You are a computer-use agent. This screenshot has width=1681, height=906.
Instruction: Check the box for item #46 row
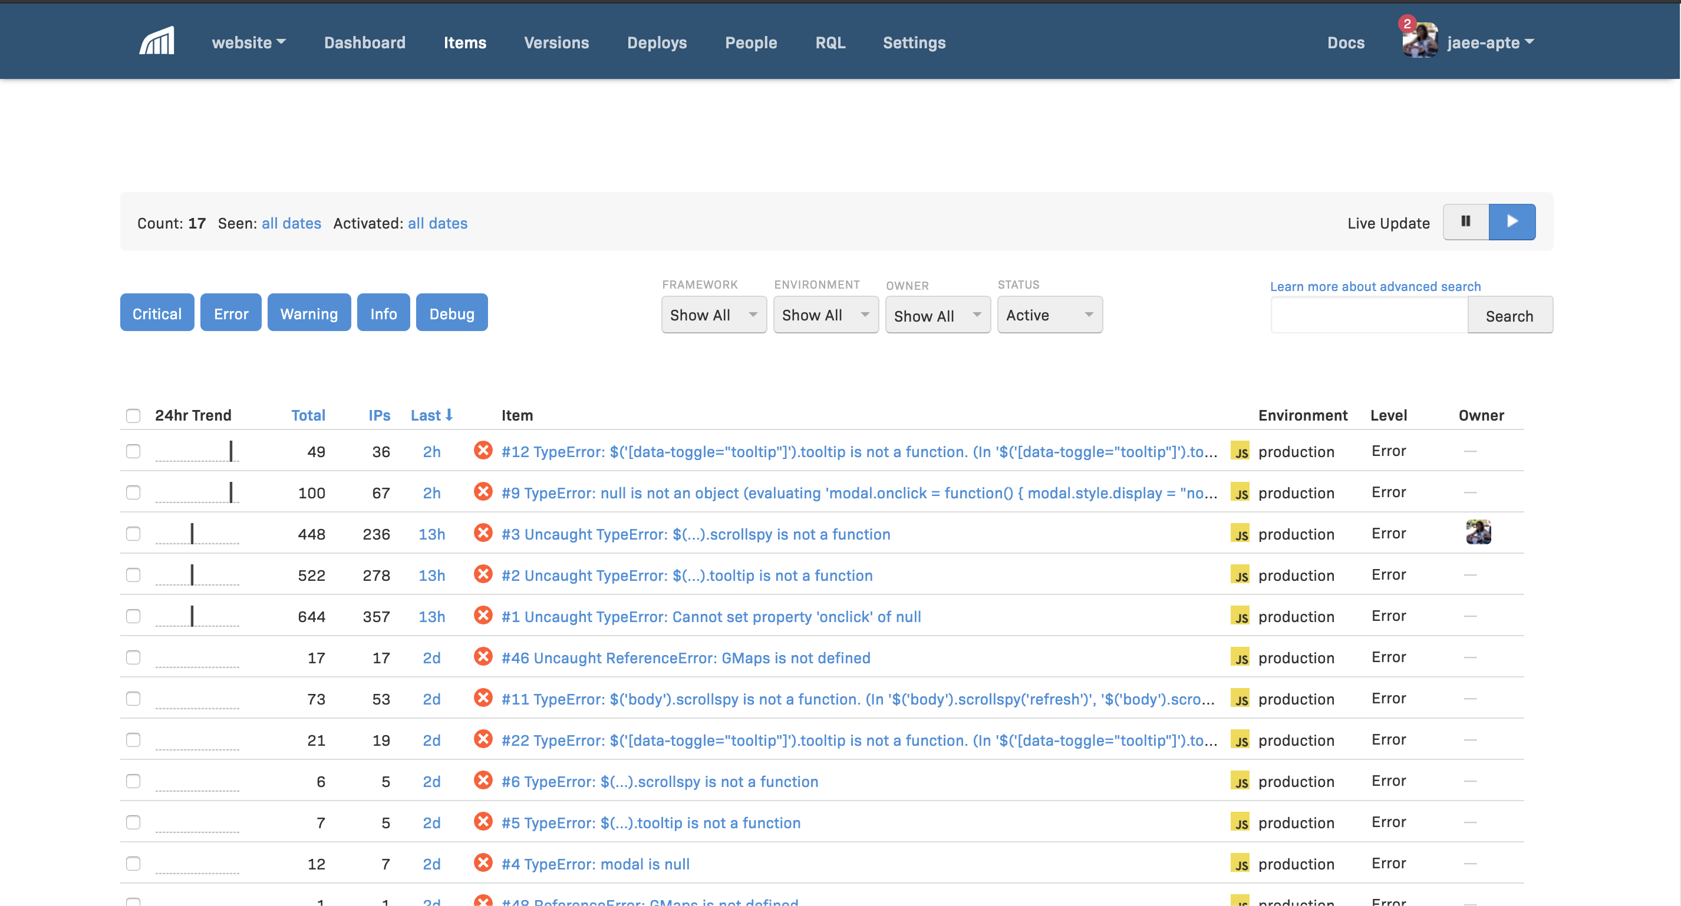(133, 657)
